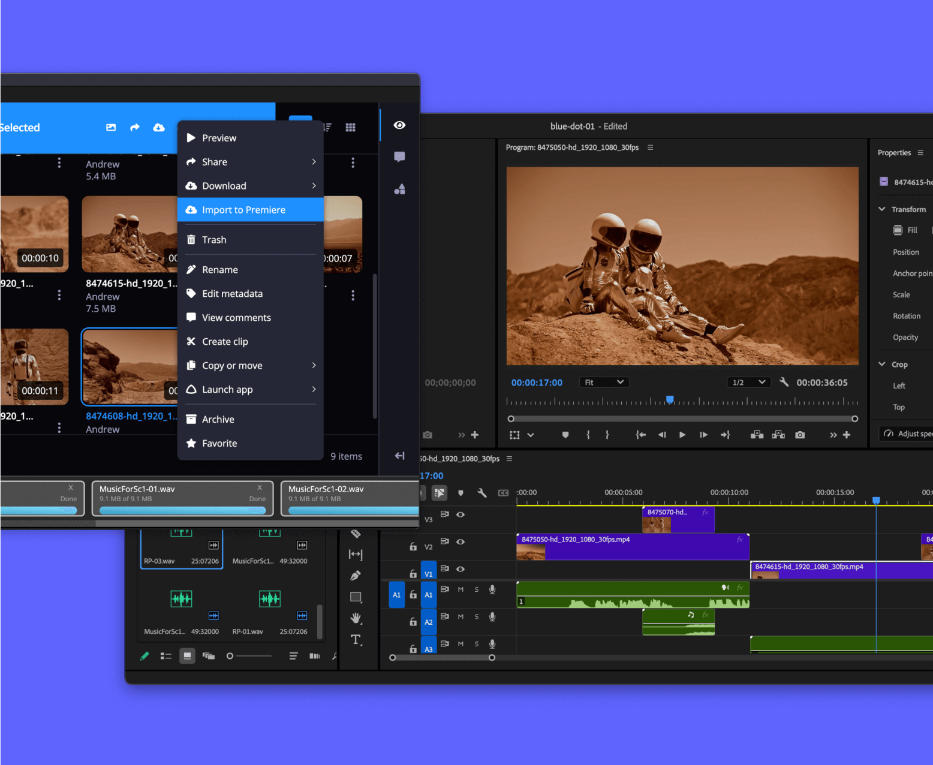Click the share arrow icon in blue toolbar
The image size is (933, 765).
(135, 128)
